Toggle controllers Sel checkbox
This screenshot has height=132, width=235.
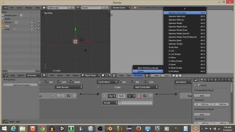point(120,82)
